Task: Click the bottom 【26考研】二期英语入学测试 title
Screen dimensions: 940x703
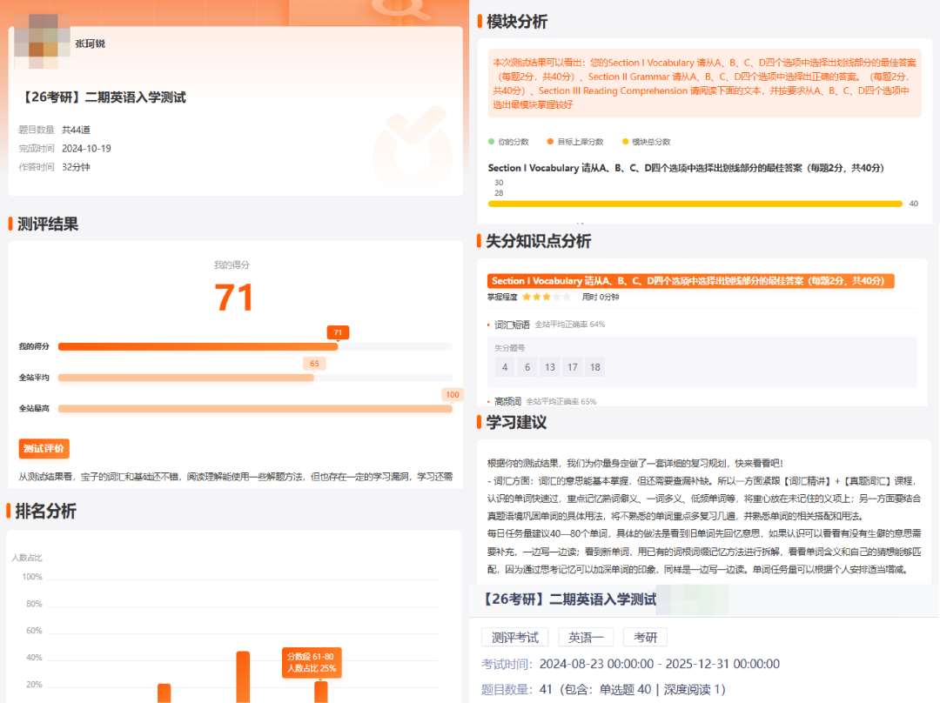Action: (x=569, y=599)
